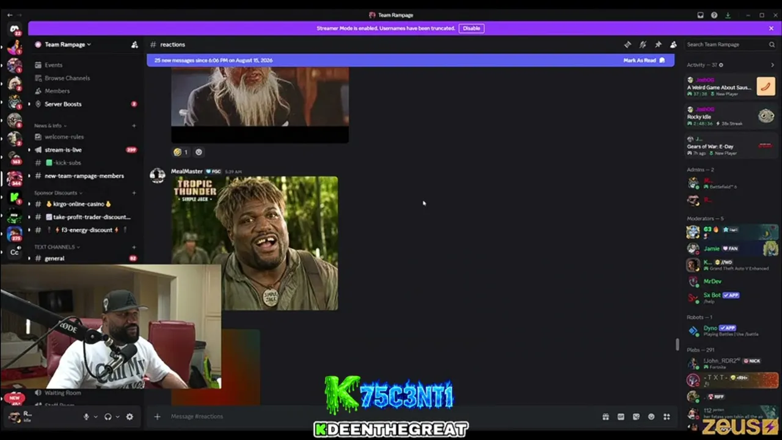
Task: Click Mark As Read
Action: [644, 61]
